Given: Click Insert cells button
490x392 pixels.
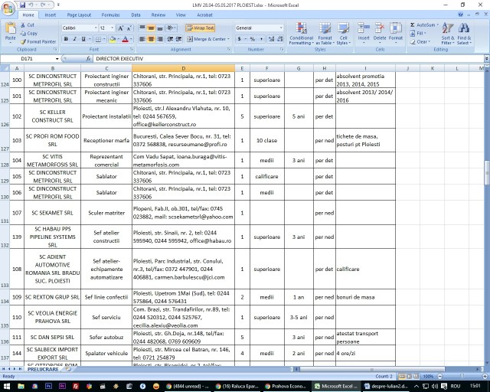Looking at the screenshot, I should click(x=364, y=32).
